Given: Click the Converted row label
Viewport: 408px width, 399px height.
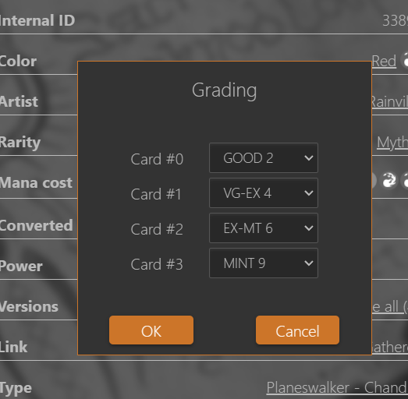Looking at the screenshot, I should [37, 225].
